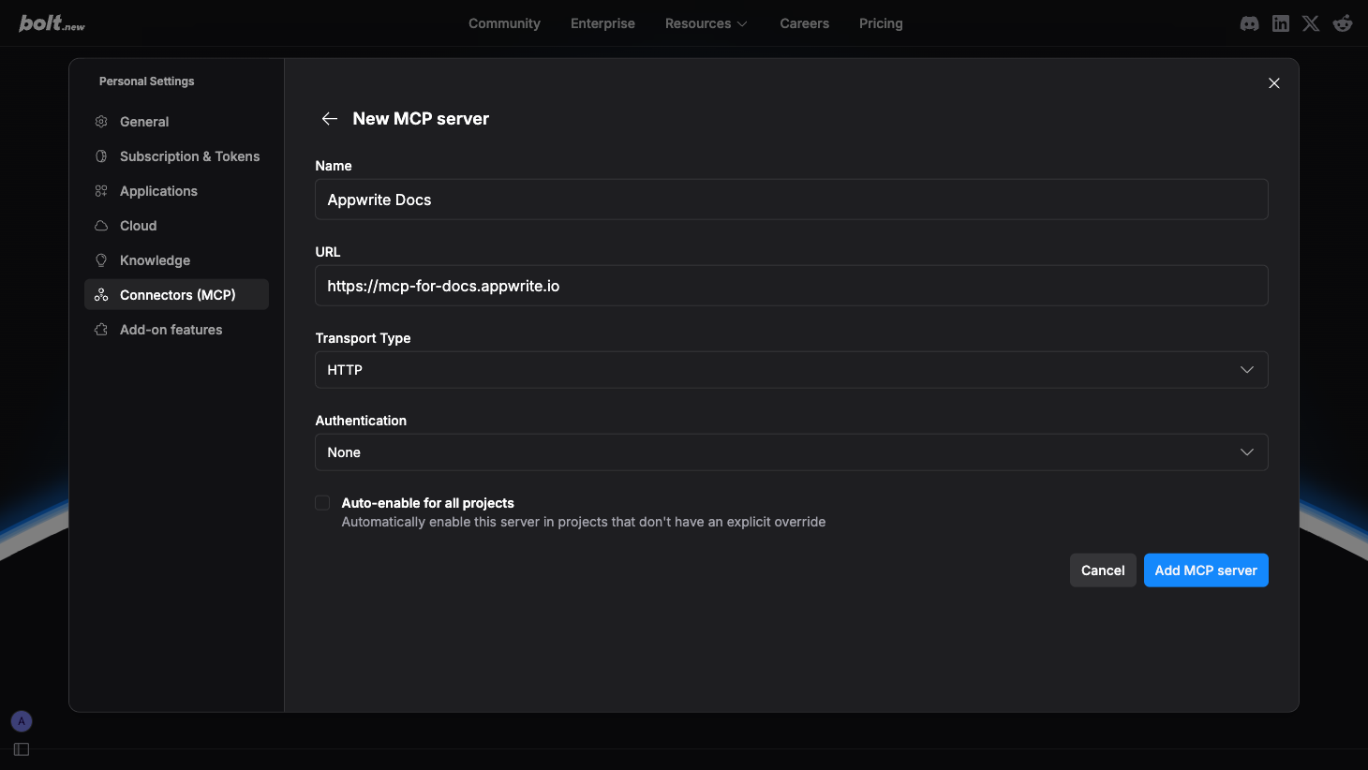Select the Knowledge section icon
Image resolution: width=1368 pixels, height=770 pixels.
100,259
